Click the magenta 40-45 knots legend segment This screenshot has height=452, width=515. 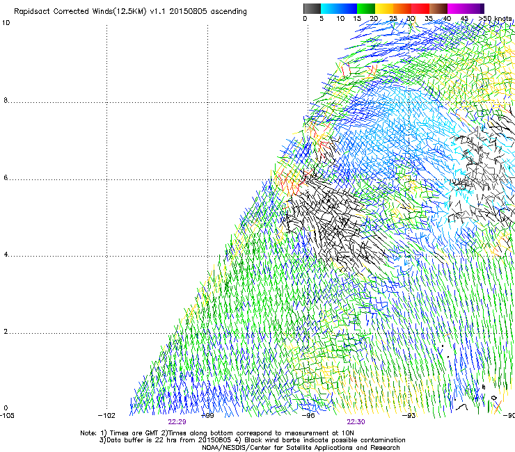(457, 8)
